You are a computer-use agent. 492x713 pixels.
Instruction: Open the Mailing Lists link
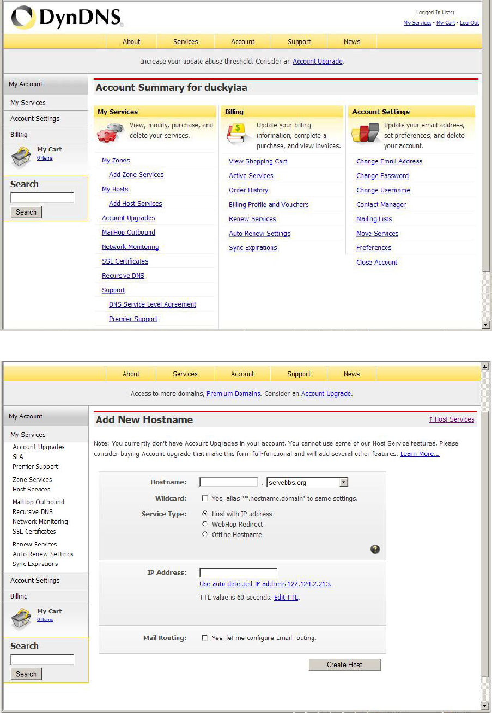[x=374, y=219]
